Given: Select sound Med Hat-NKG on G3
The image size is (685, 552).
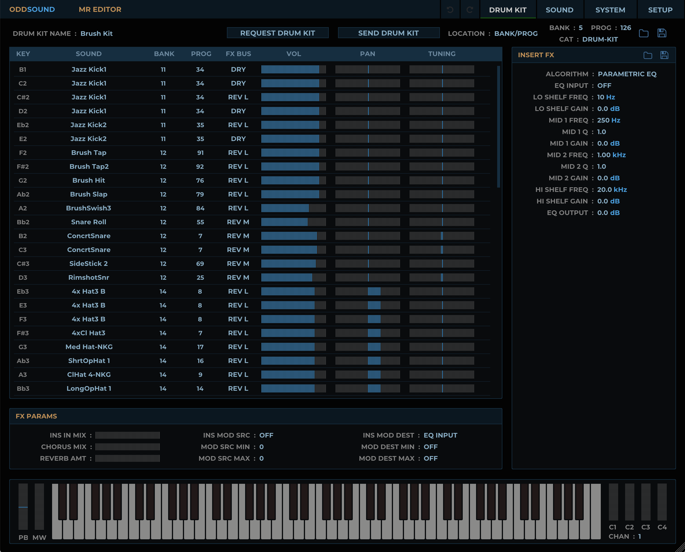Looking at the screenshot, I should (89, 347).
